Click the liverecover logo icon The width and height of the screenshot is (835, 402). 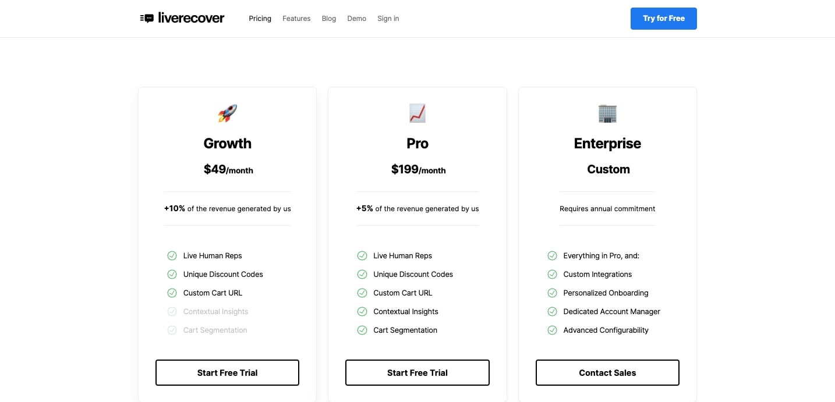147,19
